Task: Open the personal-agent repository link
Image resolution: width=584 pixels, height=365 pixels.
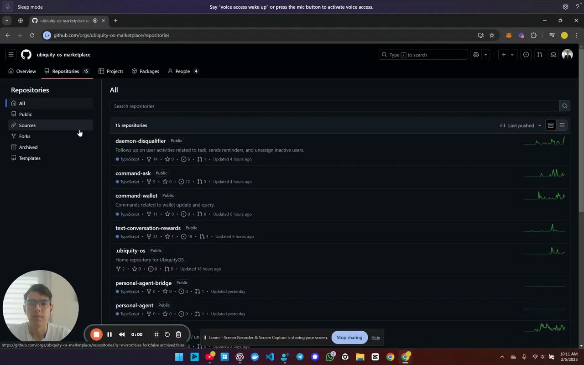Action: click(134, 305)
